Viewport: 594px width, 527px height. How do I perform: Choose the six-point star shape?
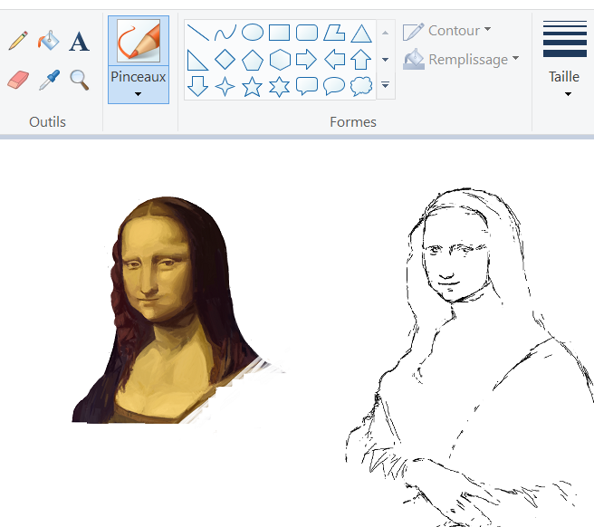[279, 86]
